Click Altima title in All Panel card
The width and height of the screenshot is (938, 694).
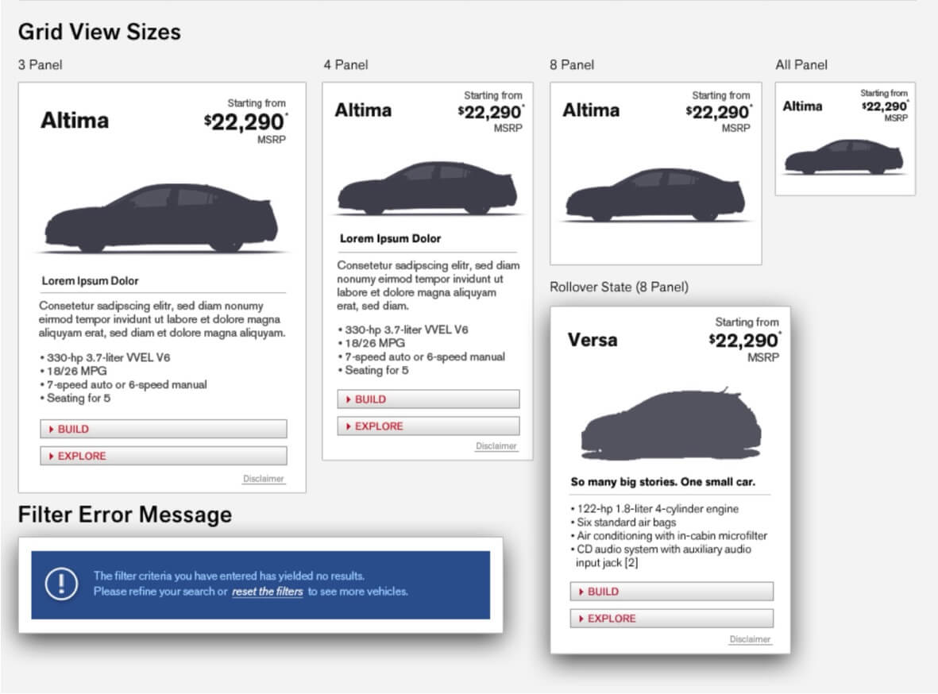point(802,106)
